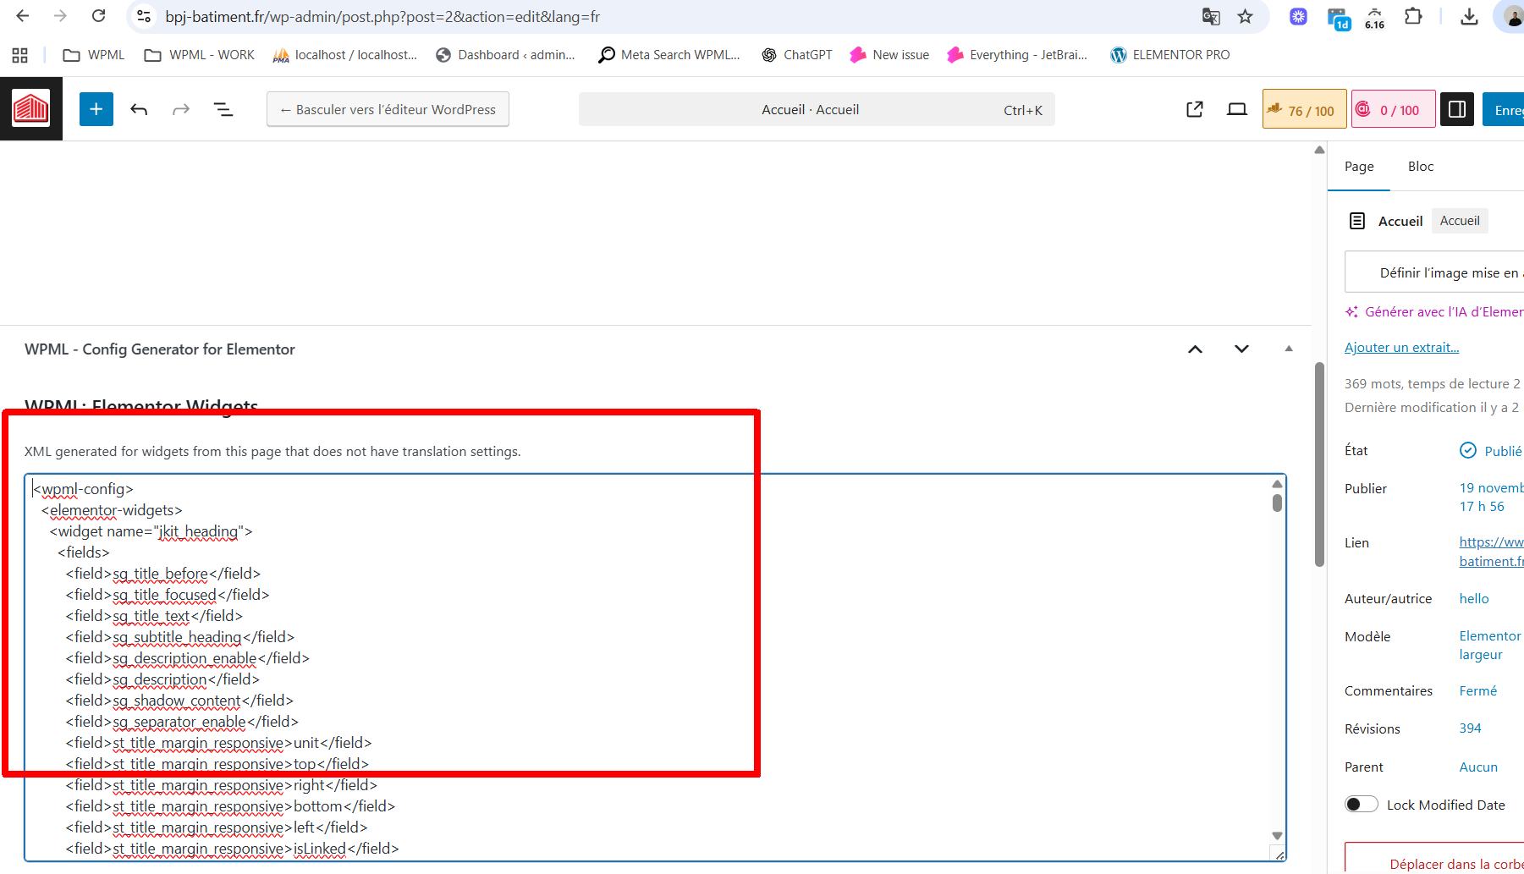This screenshot has height=874, width=1524.
Task: Open the device preview options
Action: point(1237,109)
